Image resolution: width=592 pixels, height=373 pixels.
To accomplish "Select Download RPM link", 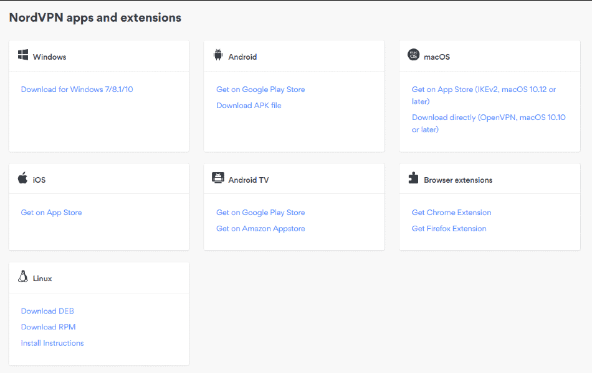I will [49, 327].
